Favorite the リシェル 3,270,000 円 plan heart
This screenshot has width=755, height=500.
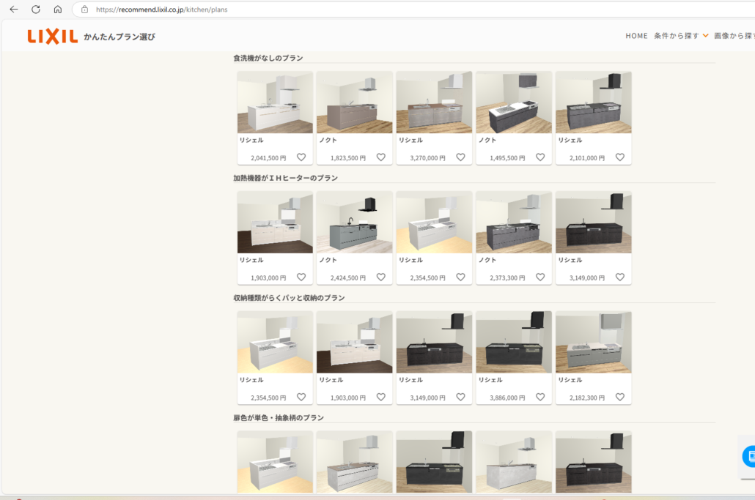coord(461,157)
